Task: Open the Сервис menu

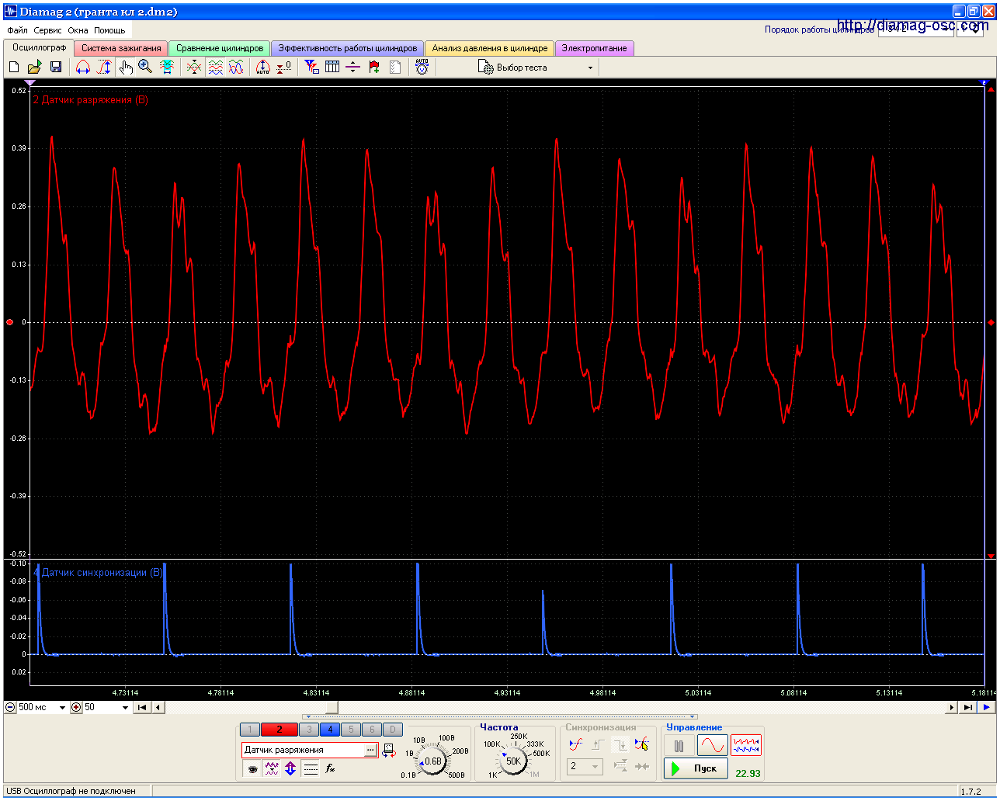Action: click(x=47, y=30)
